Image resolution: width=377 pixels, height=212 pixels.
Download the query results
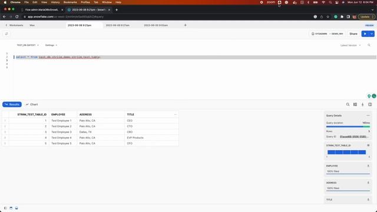click(363, 104)
